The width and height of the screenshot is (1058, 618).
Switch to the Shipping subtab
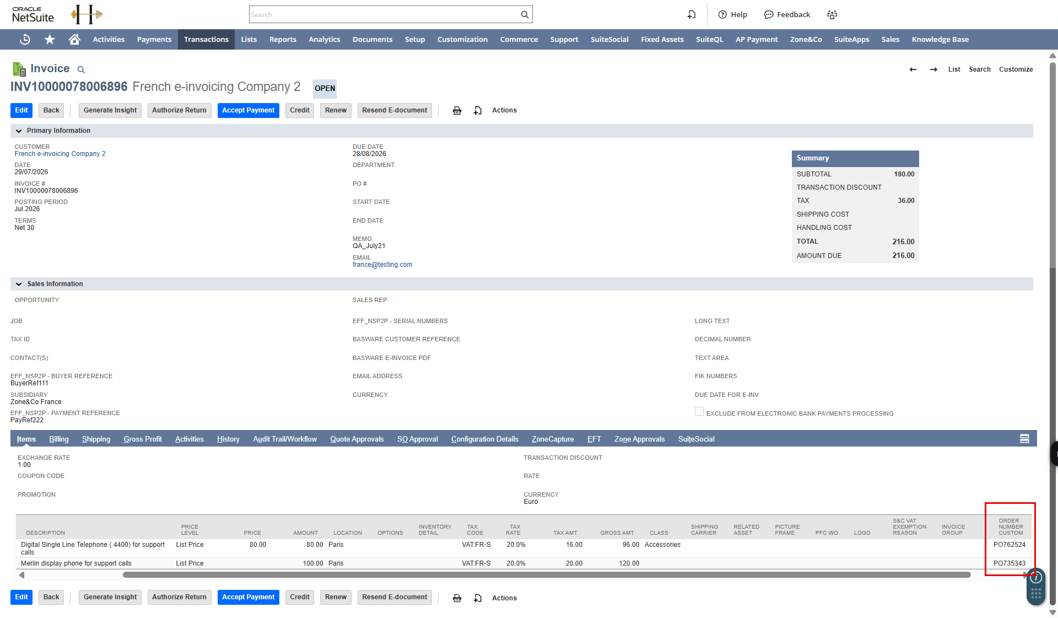[x=96, y=439]
